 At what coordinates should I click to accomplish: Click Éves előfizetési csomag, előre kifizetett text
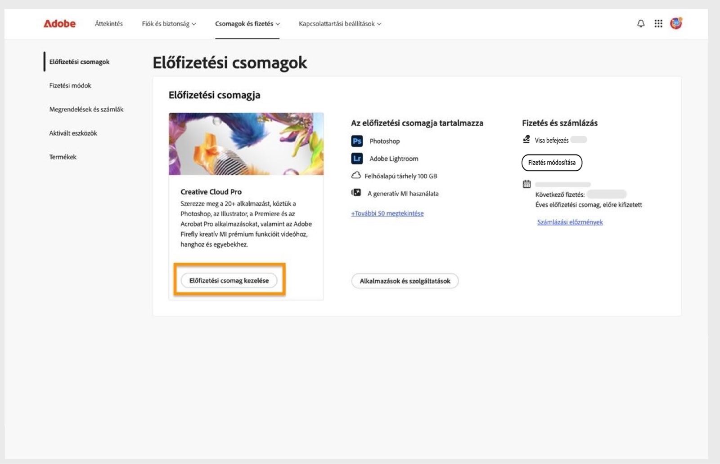coord(589,204)
